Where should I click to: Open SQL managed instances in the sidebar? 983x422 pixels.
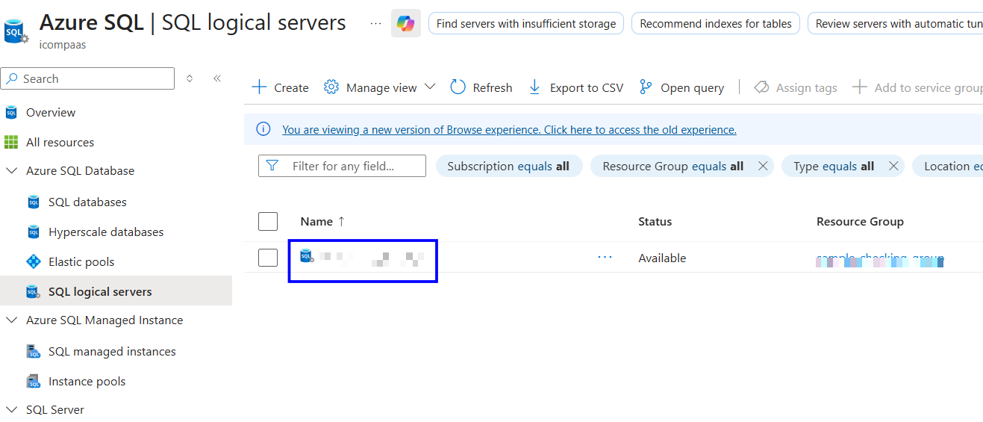click(x=112, y=352)
